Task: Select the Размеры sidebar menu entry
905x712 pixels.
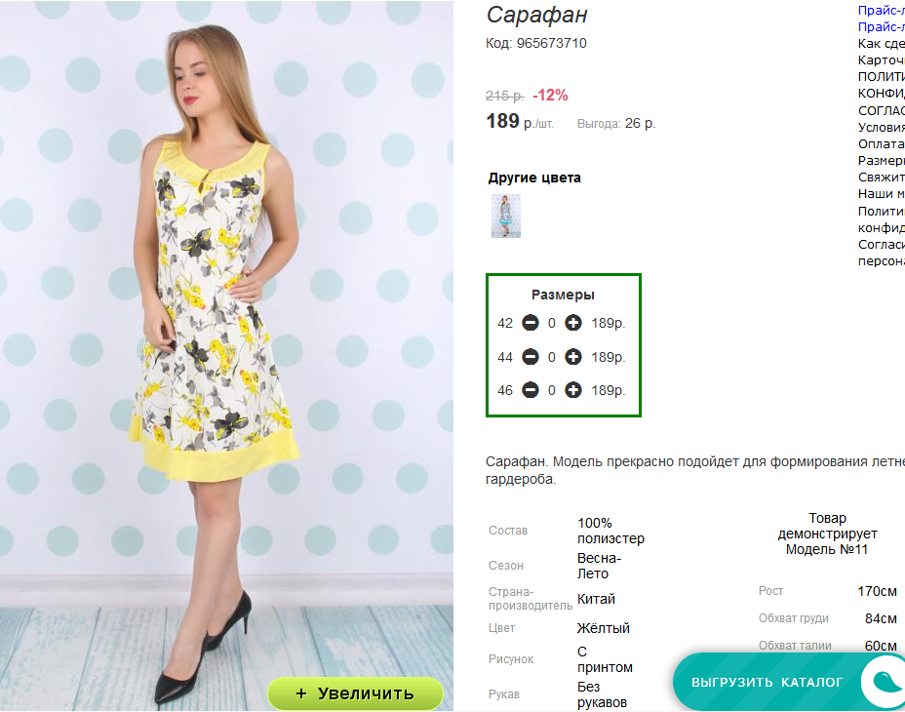Action: pyautogui.click(x=882, y=160)
